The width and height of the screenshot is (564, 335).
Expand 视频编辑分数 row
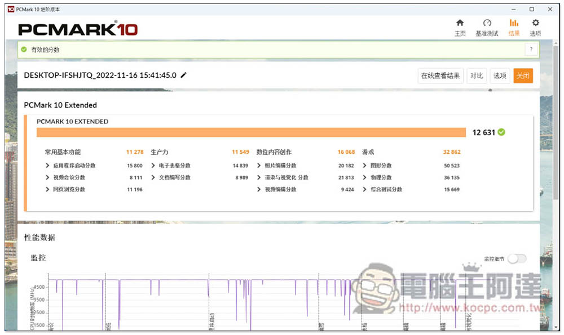click(259, 189)
